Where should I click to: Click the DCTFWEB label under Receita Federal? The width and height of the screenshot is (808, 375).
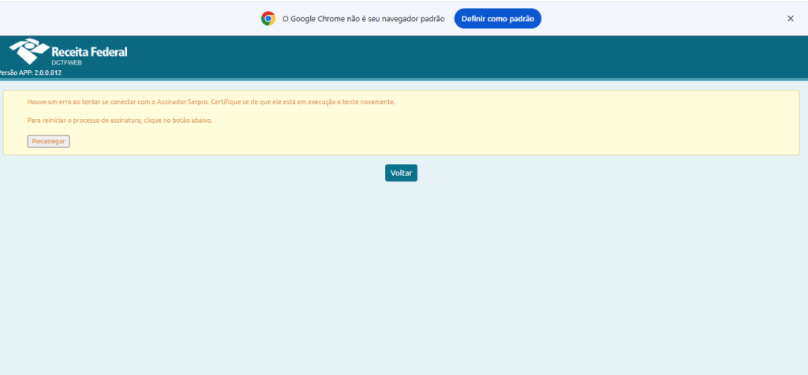point(66,62)
